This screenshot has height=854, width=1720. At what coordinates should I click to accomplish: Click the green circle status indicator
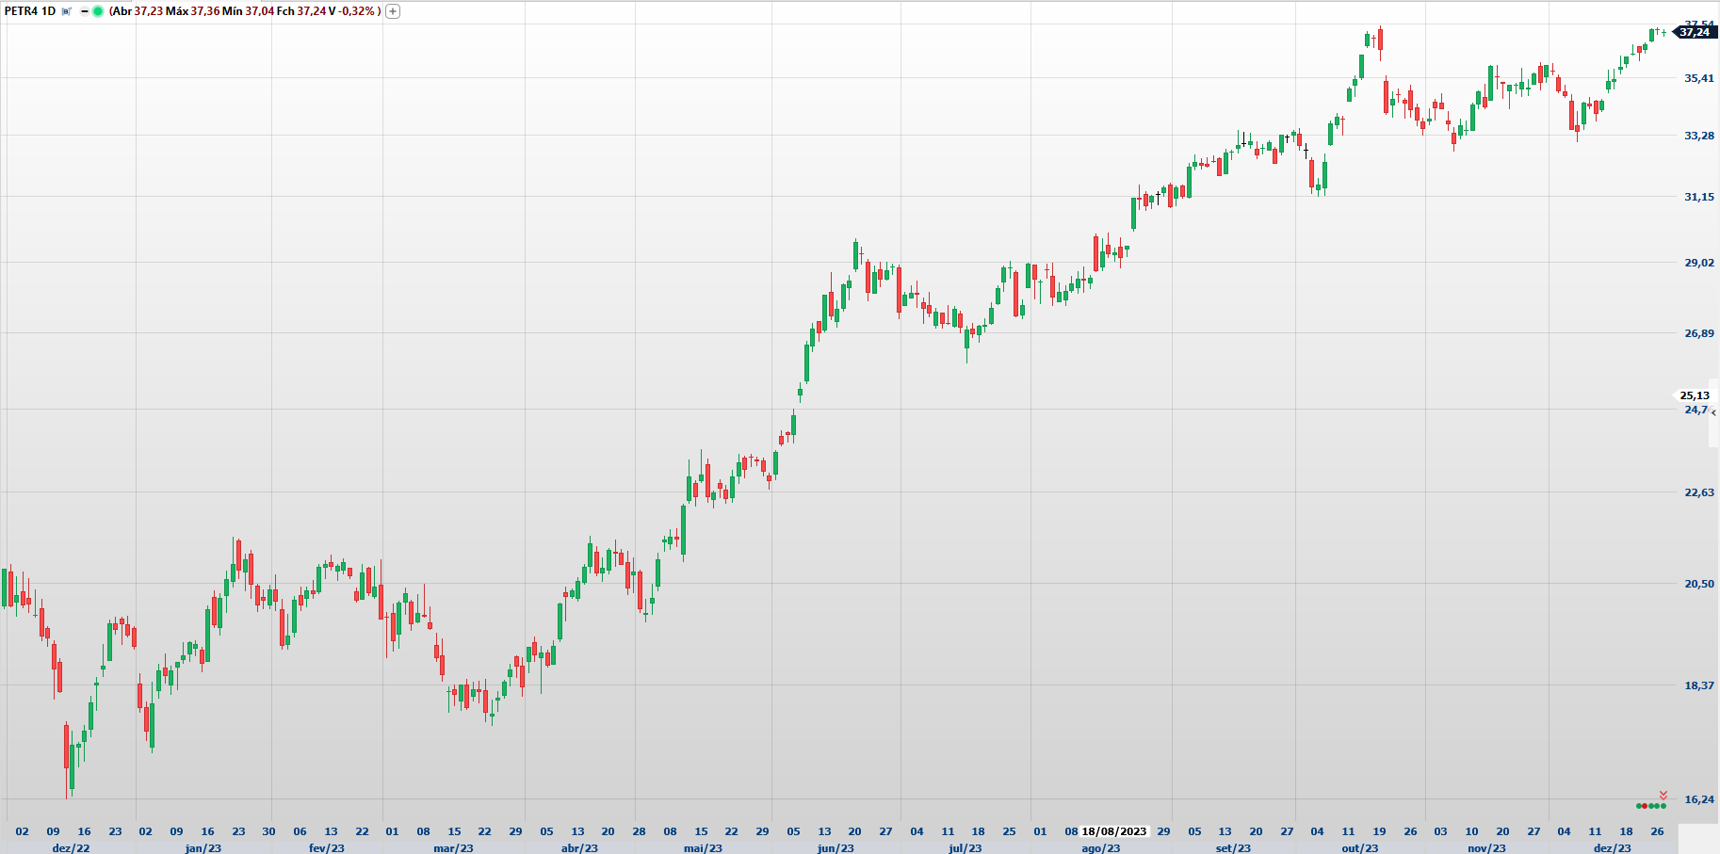(98, 11)
